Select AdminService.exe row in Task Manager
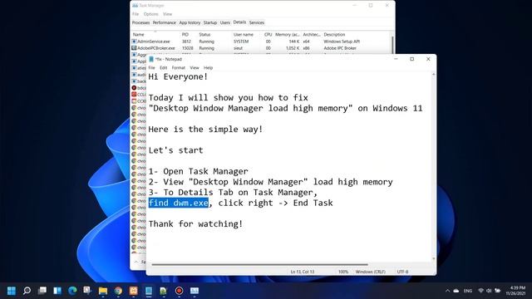 [261, 42]
